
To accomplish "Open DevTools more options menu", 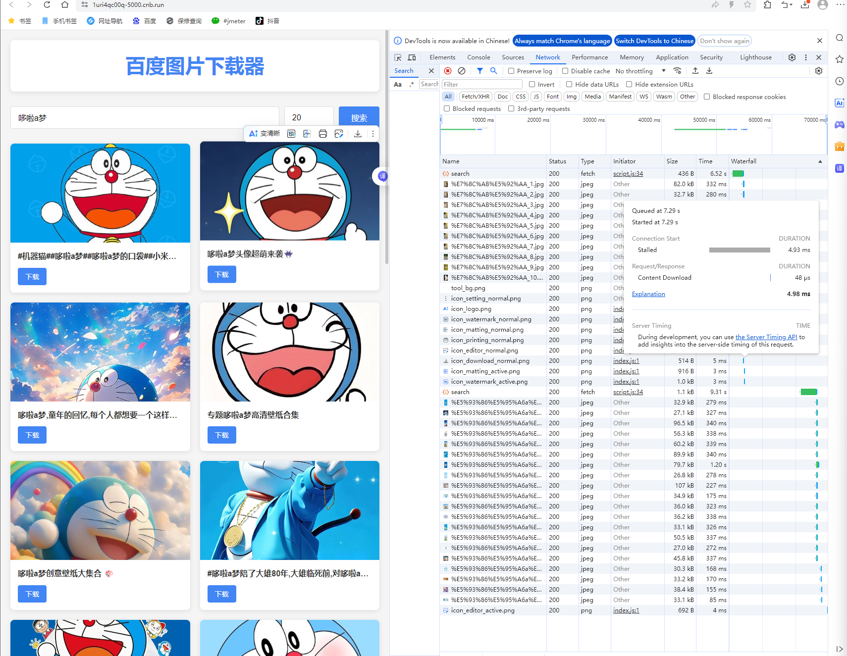I will (x=806, y=57).
